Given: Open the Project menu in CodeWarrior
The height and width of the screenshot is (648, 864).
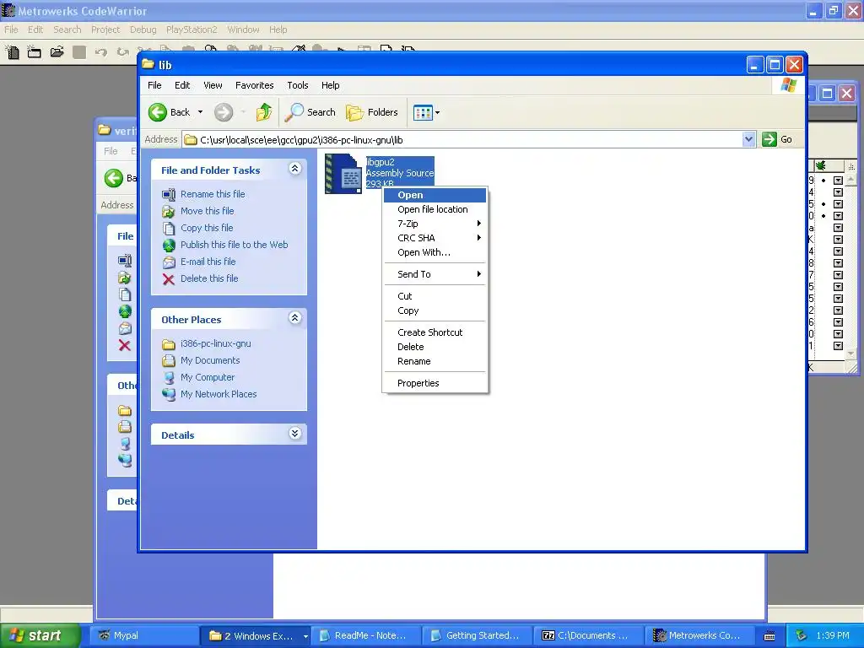Looking at the screenshot, I should 105,30.
